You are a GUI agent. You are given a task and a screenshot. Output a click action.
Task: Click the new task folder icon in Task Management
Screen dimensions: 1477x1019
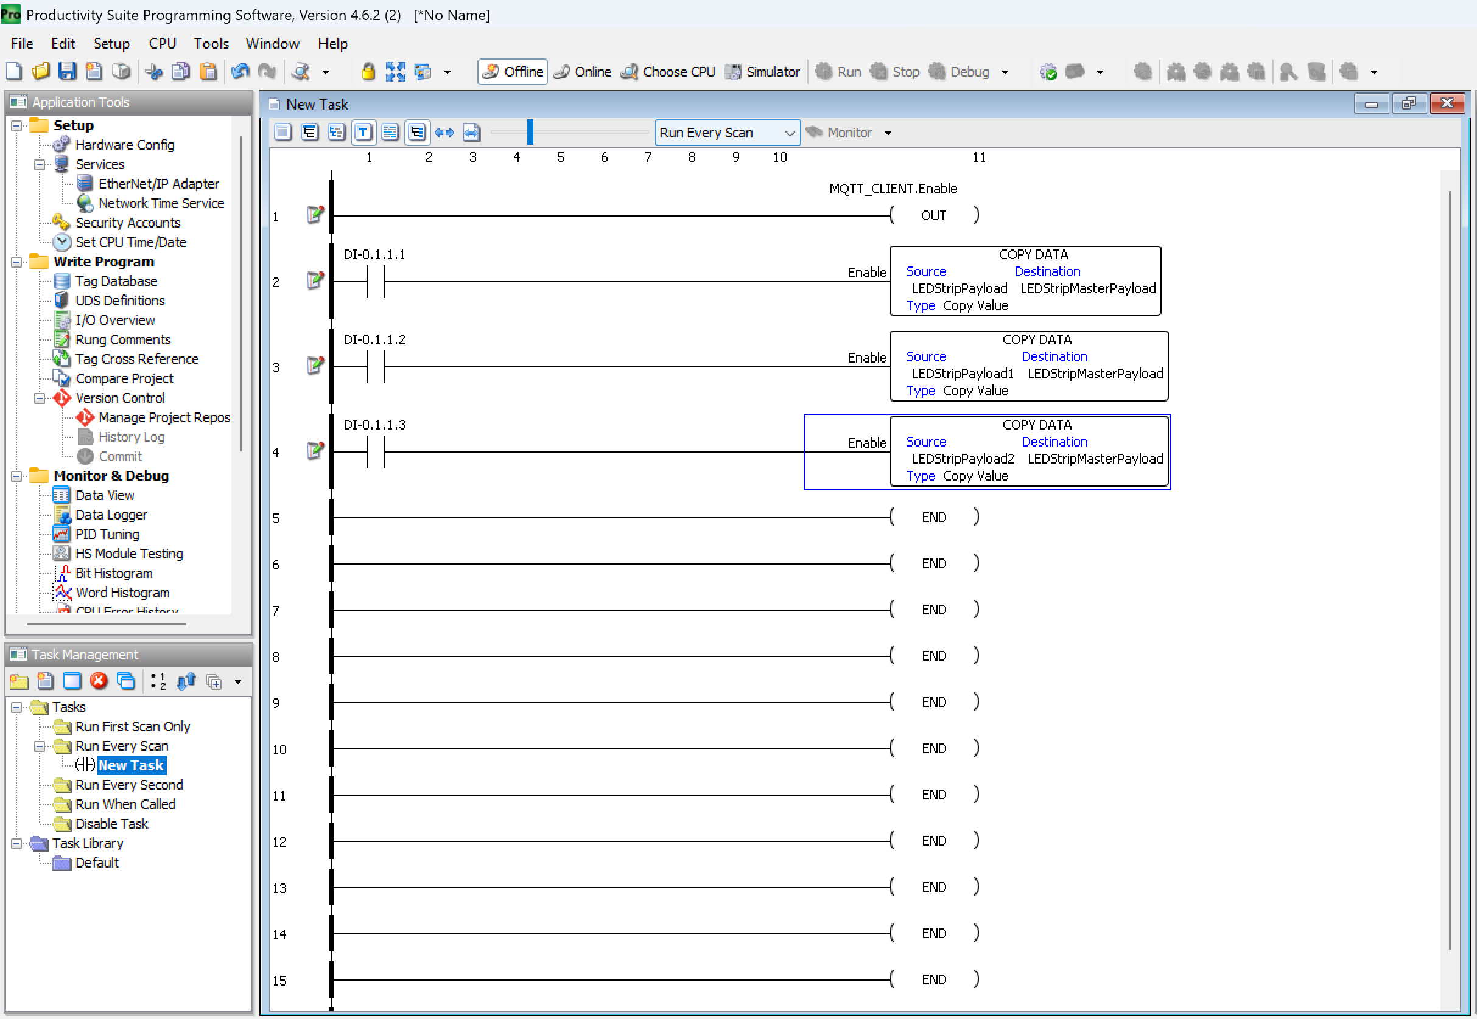coord(18,681)
